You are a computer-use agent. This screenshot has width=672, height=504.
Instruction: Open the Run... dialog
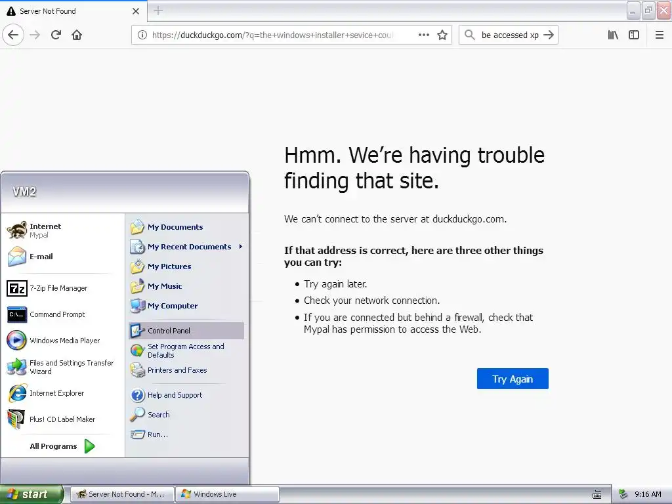pos(186,434)
